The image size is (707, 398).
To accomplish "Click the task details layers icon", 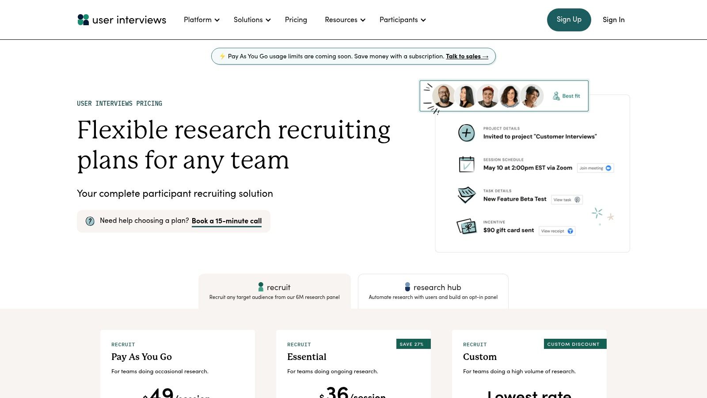I will [x=466, y=195].
